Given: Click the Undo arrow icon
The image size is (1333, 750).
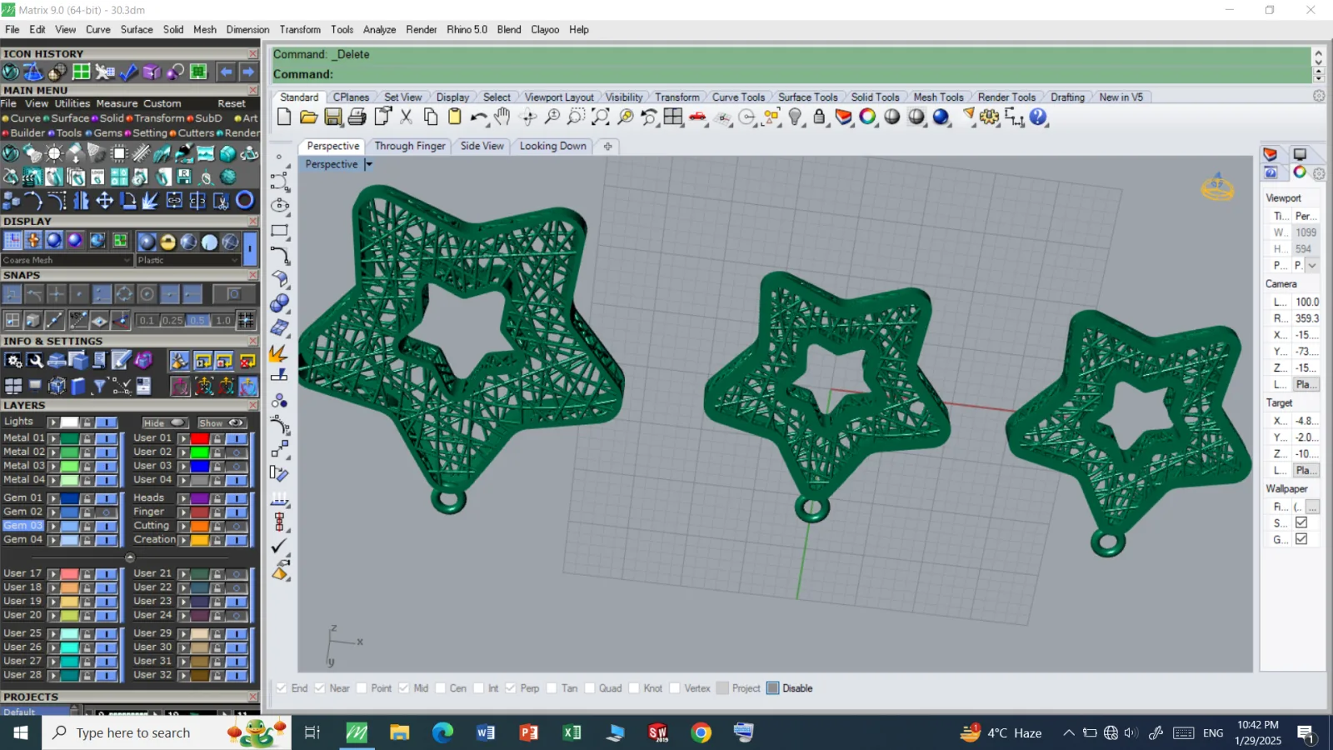Looking at the screenshot, I should 479,117.
